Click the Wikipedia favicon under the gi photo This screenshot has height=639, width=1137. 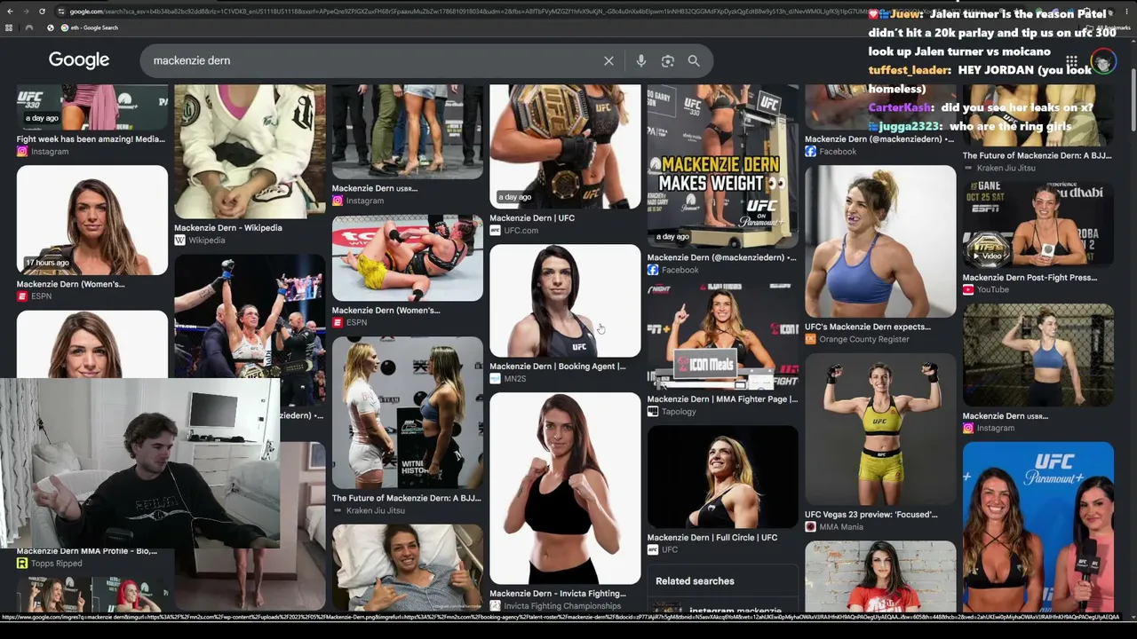point(179,241)
